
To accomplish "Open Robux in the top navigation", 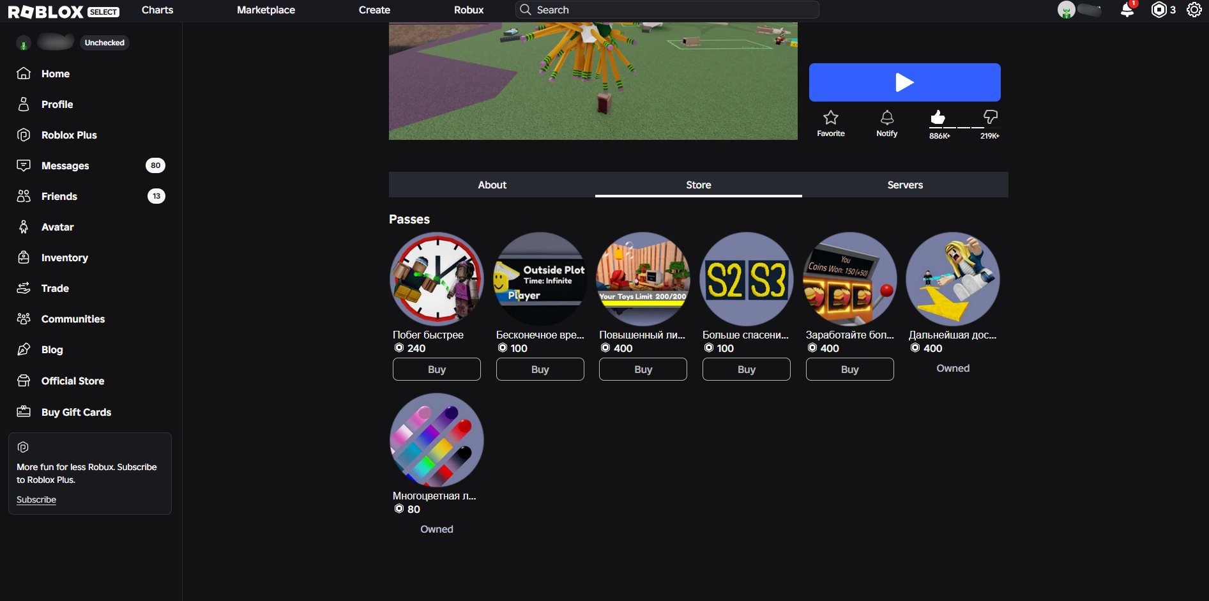I will tap(469, 10).
